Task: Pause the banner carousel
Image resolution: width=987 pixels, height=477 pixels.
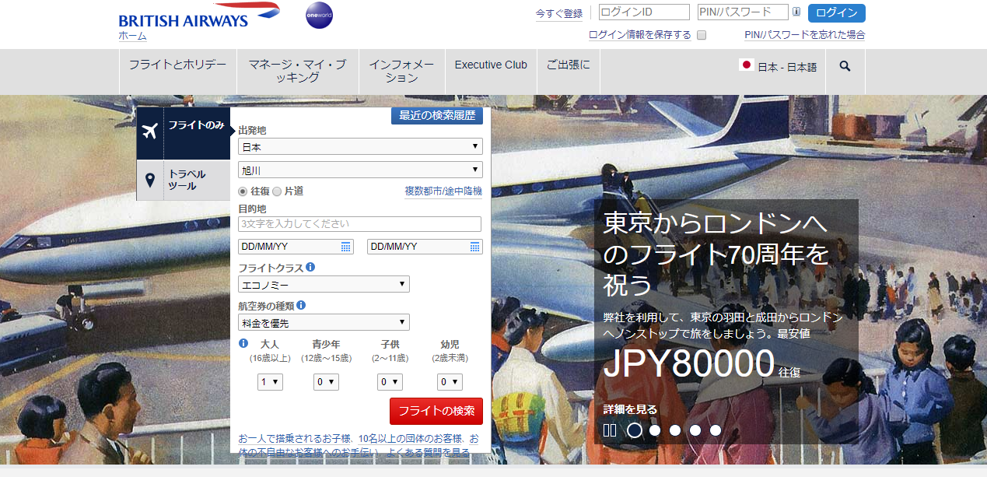Action: [610, 430]
